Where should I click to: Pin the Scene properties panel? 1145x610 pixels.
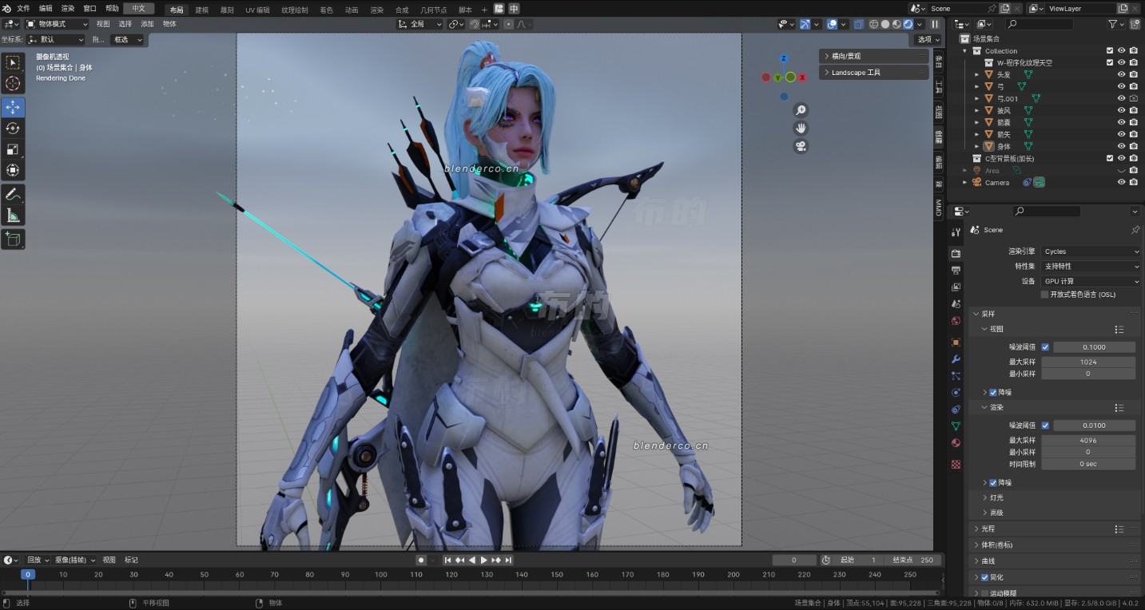point(1135,230)
